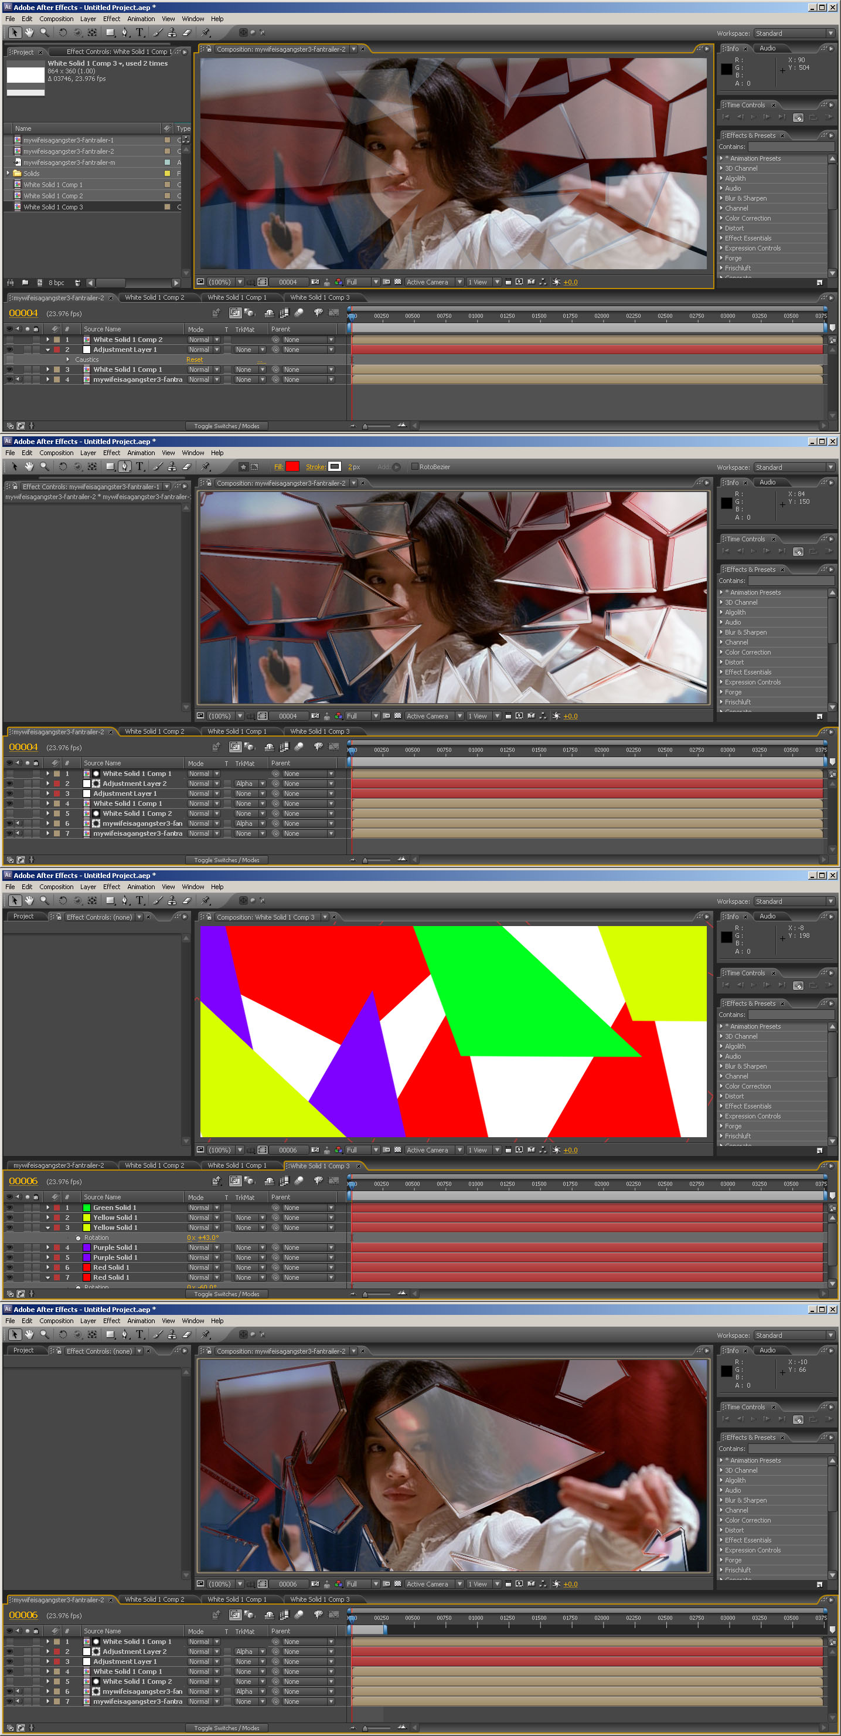Hide Adjustment Layer 1 in the Project-list window
Image resolution: width=841 pixels, height=1736 pixels.
tap(9, 350)
